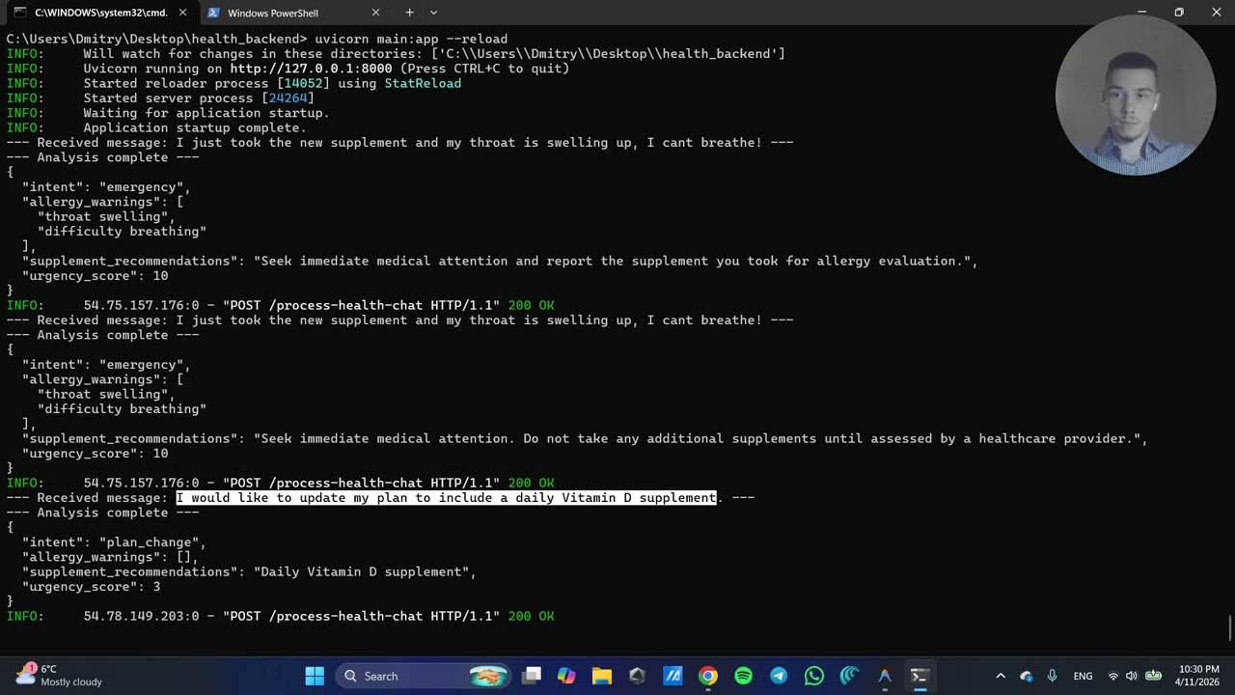Close the Windows PowerShell tab

point(375,13)
